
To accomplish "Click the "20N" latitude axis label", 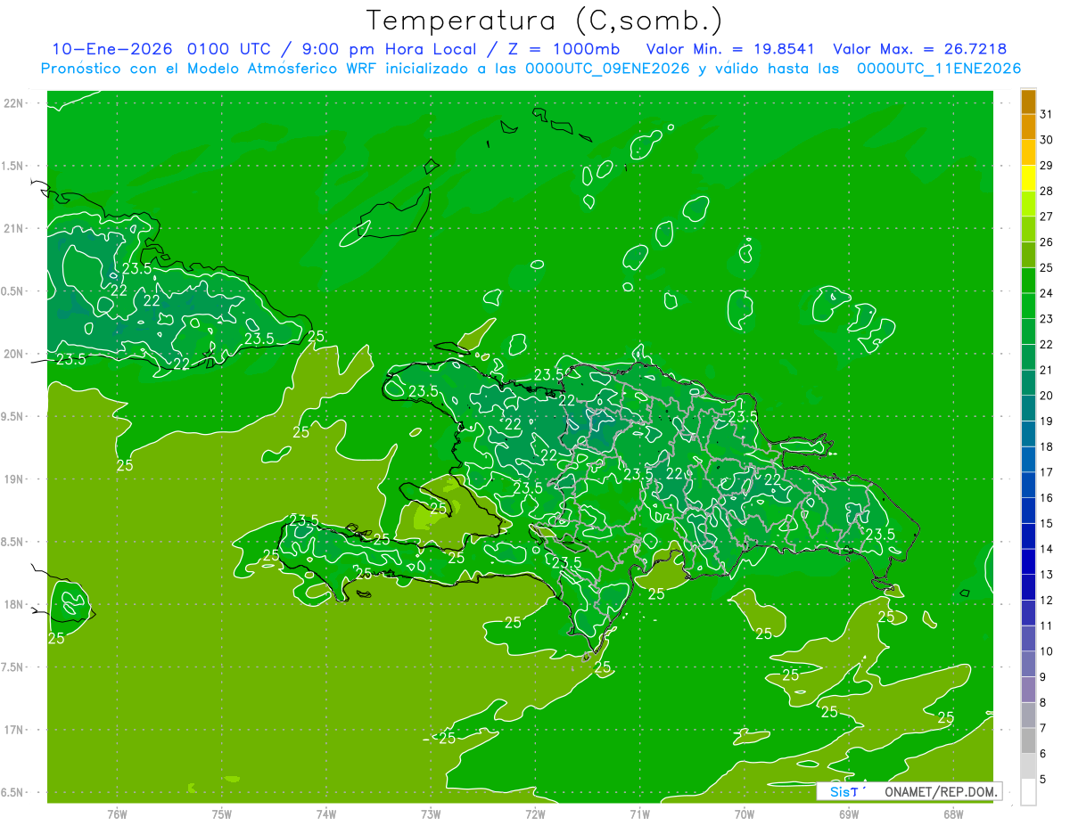I will [14, 354].
